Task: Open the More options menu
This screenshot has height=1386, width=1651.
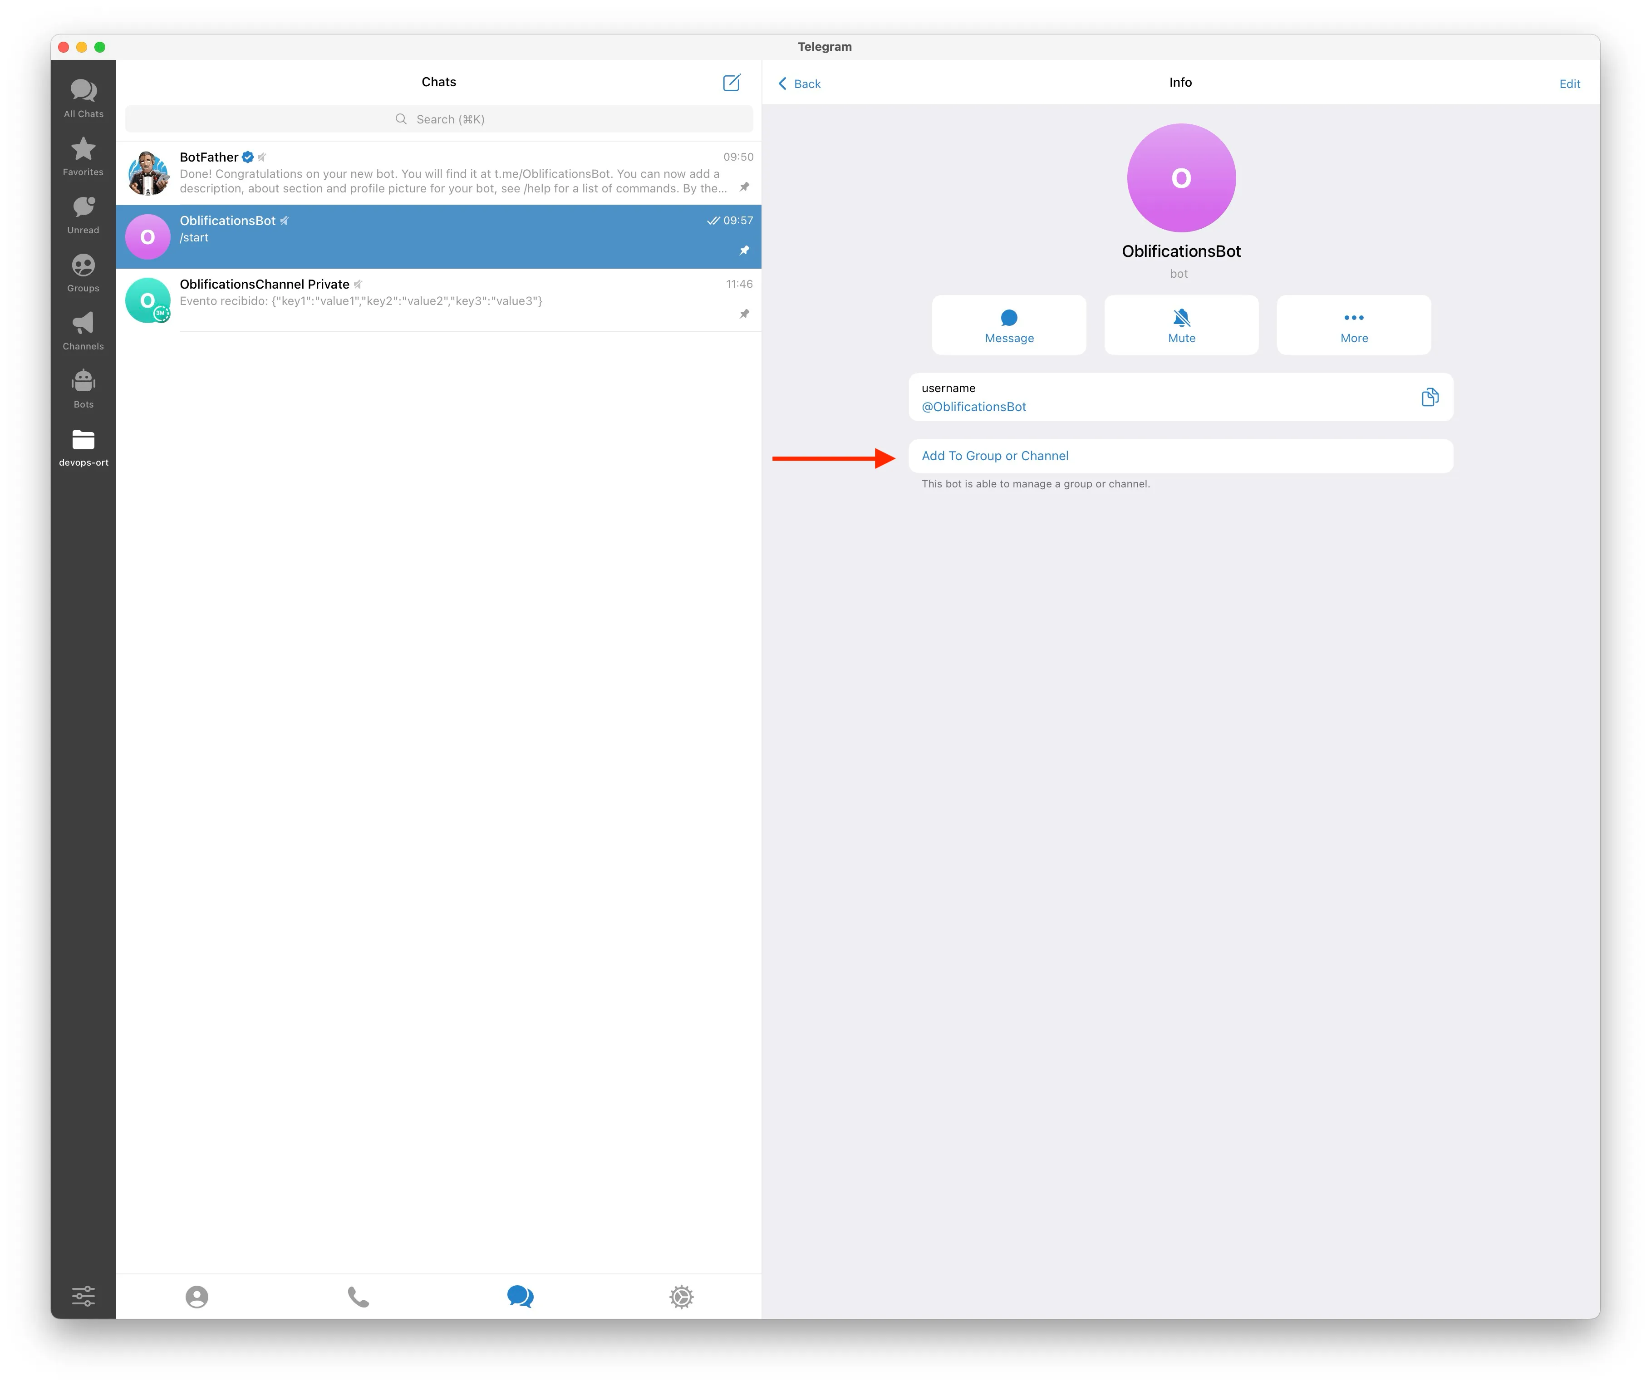Action: coord(1353,324)
